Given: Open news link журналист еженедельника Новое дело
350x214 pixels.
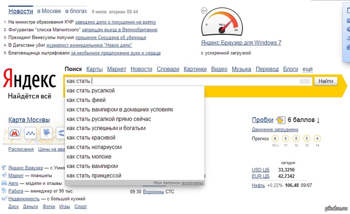Looking at the screenshot, I should click(89, 45).
